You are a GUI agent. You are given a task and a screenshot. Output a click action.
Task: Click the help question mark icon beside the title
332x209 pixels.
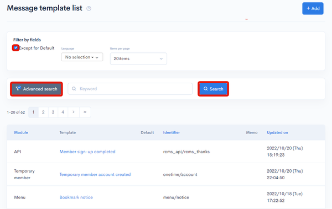pyautogui.click(x=89, y=8)
